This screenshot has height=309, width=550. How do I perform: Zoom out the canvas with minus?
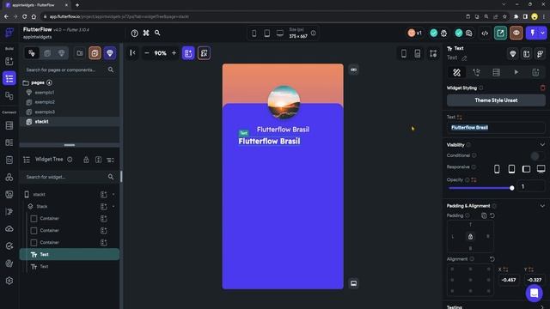(x=147, y=53)
